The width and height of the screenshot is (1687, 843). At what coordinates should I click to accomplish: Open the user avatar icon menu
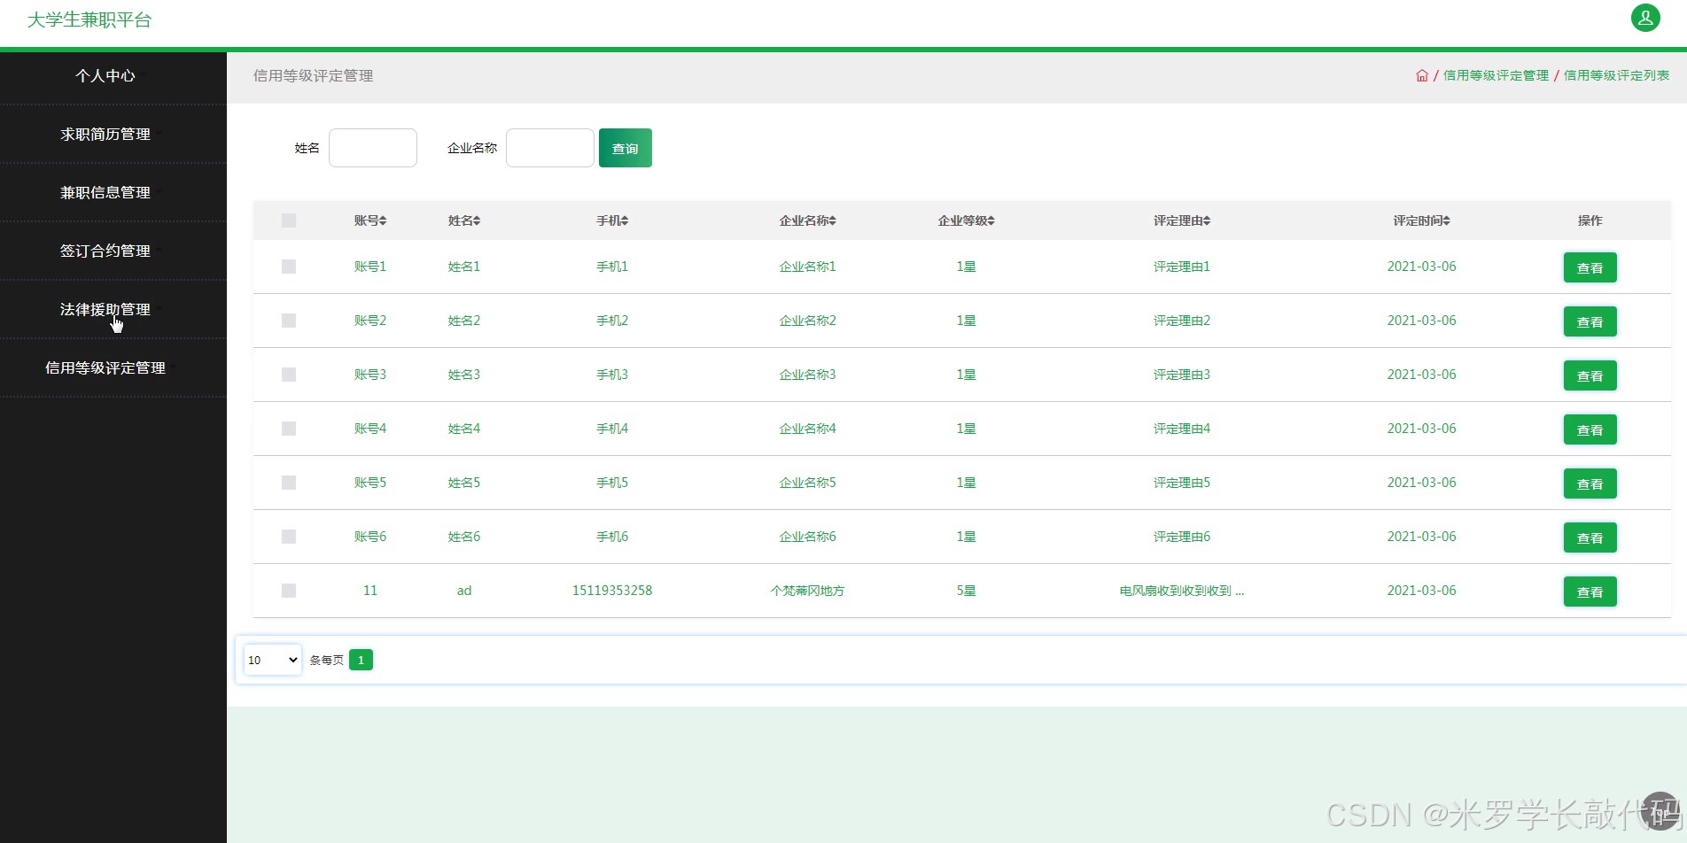pos(1645,18)
